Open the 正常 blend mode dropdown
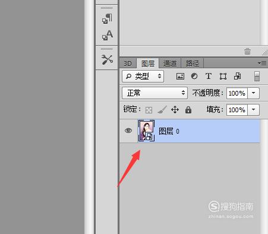This screenshot has height=234, width=268. [x=155, y=93]
